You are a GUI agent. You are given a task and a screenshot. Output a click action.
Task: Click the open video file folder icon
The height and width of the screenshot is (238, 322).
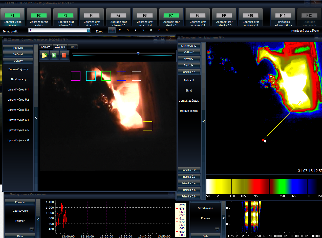click(44, 55)
